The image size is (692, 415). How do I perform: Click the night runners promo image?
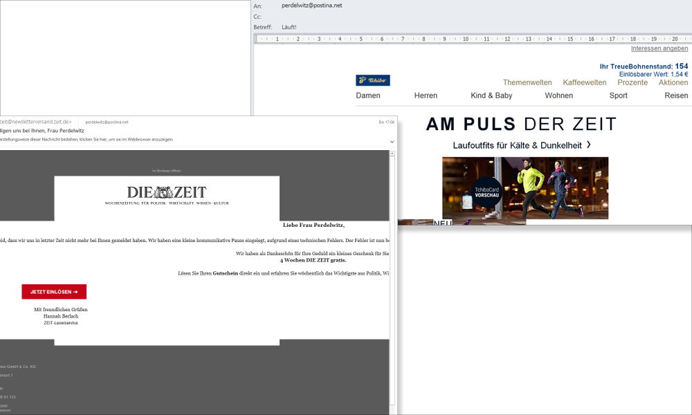coord(525,188)
